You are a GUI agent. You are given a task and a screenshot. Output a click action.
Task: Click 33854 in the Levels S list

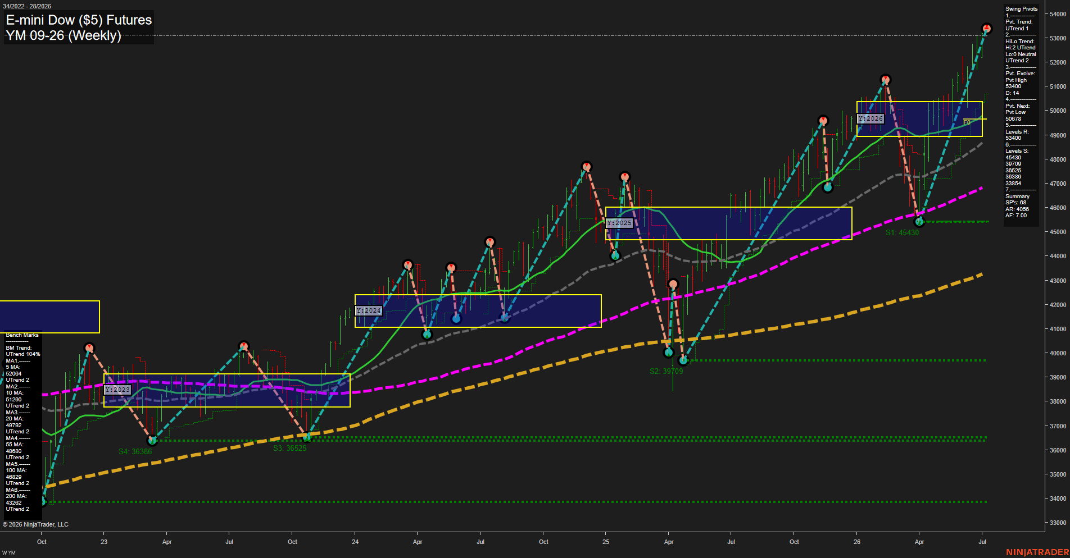[1013, 184]
